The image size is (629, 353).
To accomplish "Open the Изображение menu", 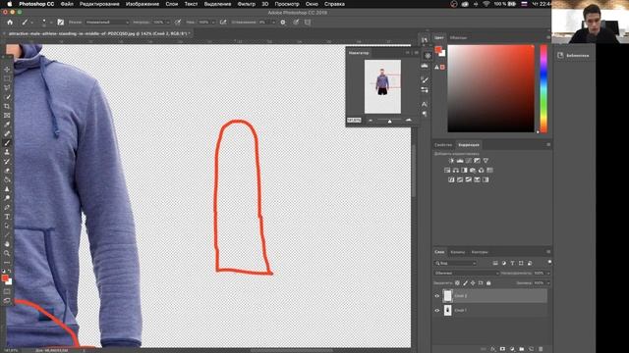I will 143,4.
